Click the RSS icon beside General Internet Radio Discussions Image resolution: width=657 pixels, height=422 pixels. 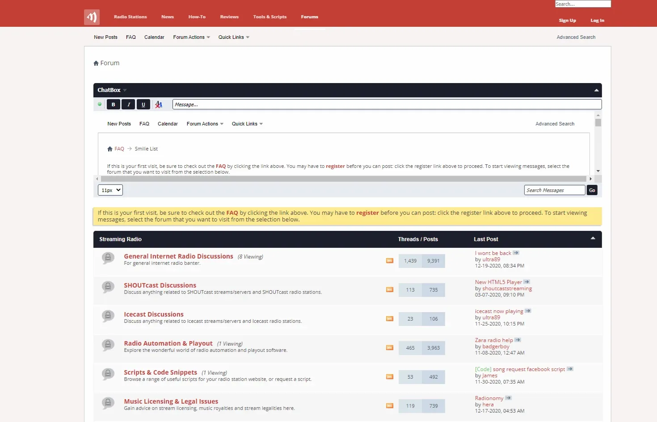[x=389, y=260]
